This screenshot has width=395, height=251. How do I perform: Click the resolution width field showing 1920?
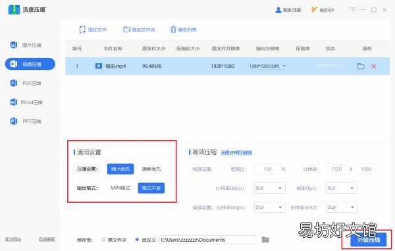coord(336,169)
